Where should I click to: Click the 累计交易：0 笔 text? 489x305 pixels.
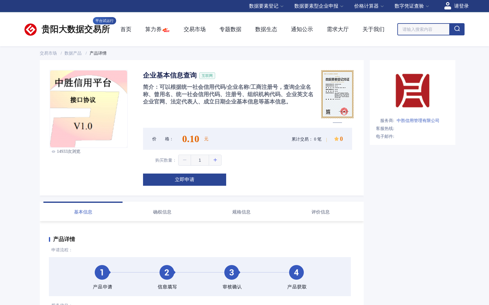point(307,139)
